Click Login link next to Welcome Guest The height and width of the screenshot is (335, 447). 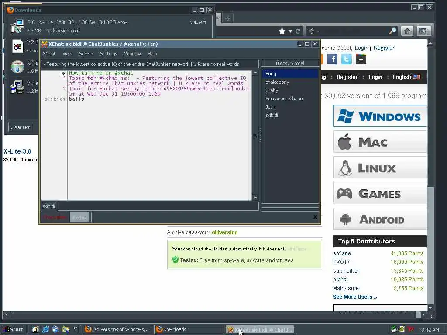pos(361,48)
